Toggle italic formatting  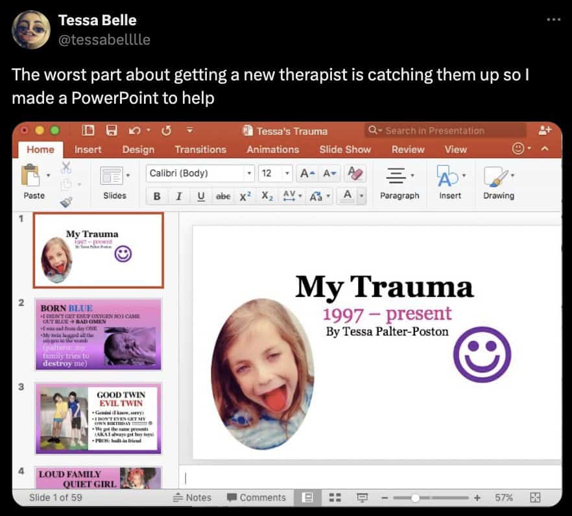[x=178, y=196]
